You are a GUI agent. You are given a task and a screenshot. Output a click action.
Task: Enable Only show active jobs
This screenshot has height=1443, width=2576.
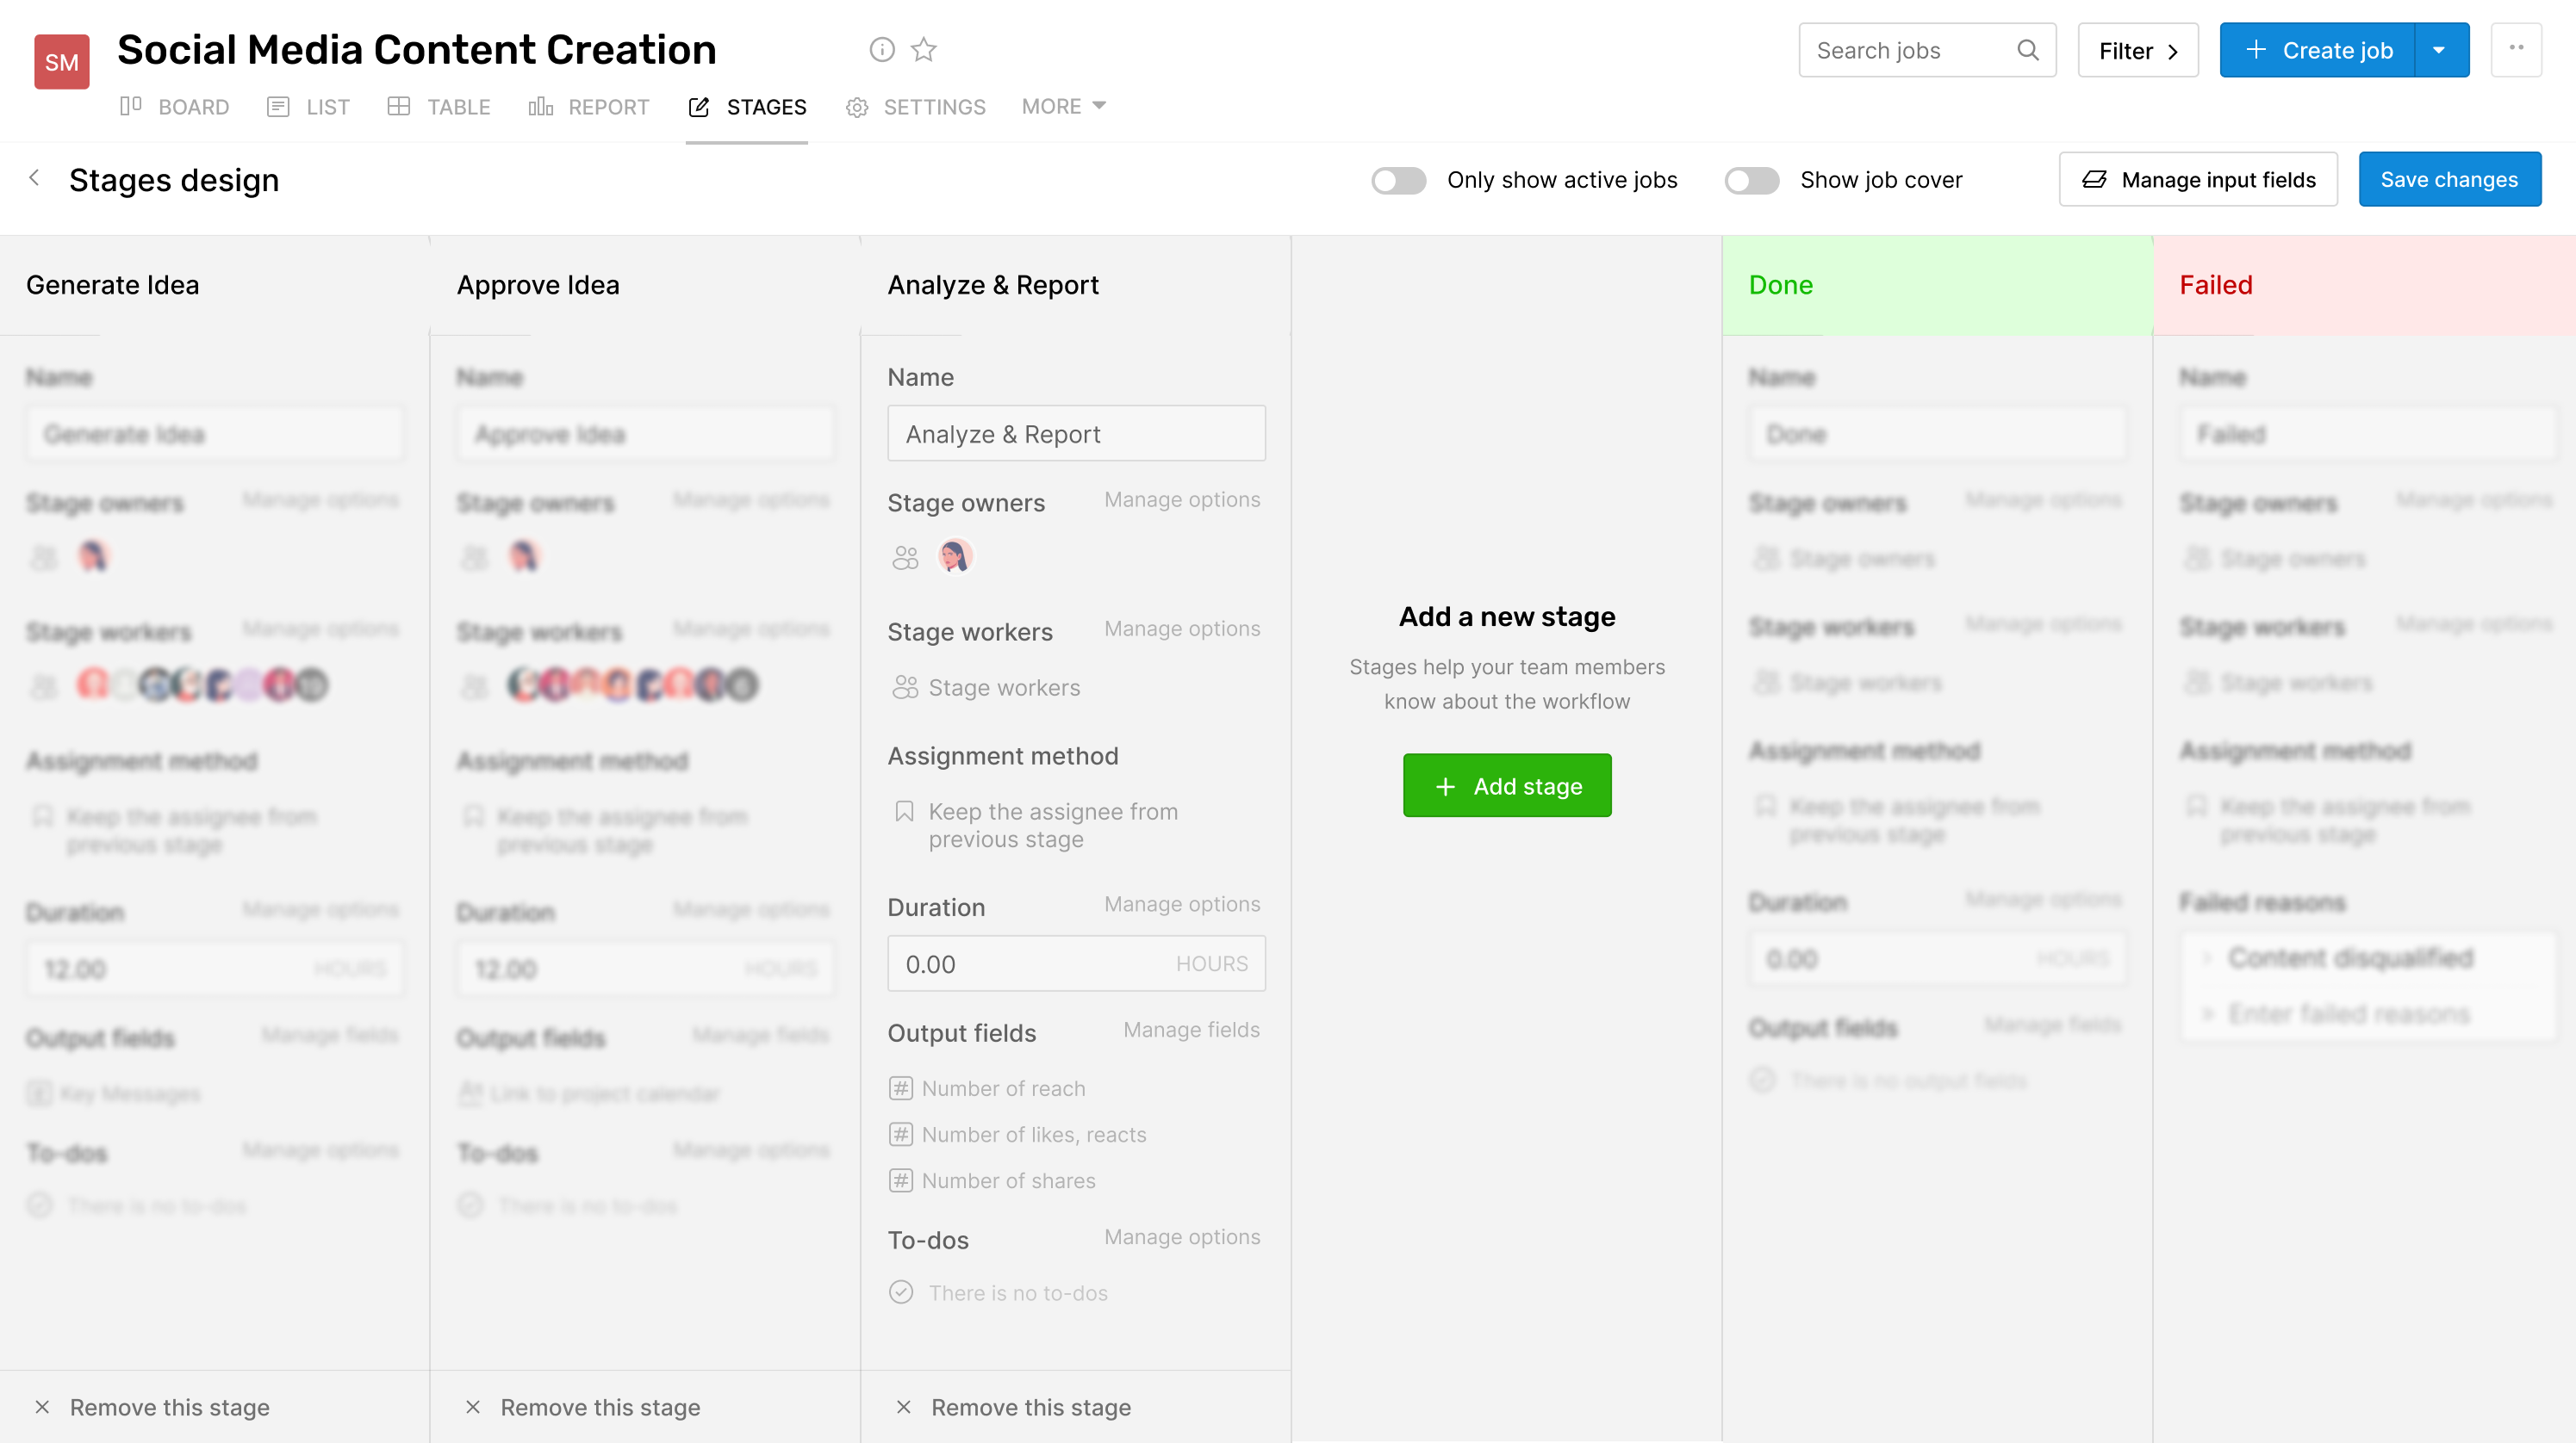point(1399,181)
